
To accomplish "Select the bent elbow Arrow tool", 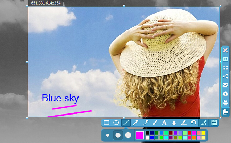I will (x=145, y=123).
